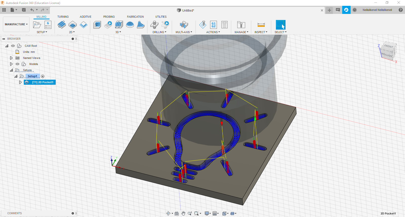
Task: Select the Units: mm item
Action: click(x=29, y=52)
